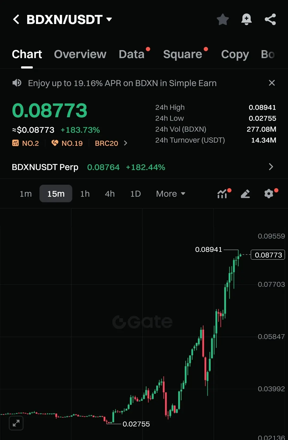Open the Copy tab

[235, 54]
